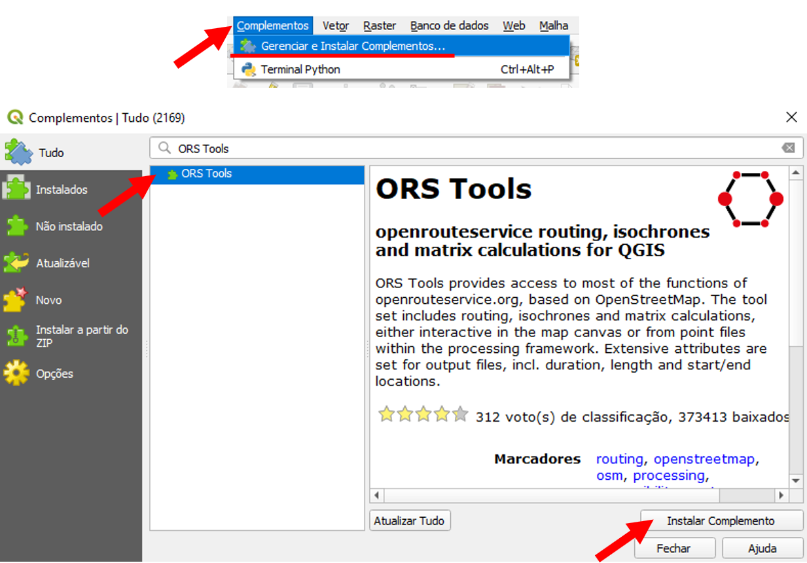Choose Gerenciar e Instalar Complementos entry
The image size is (807, 563).
352,46
